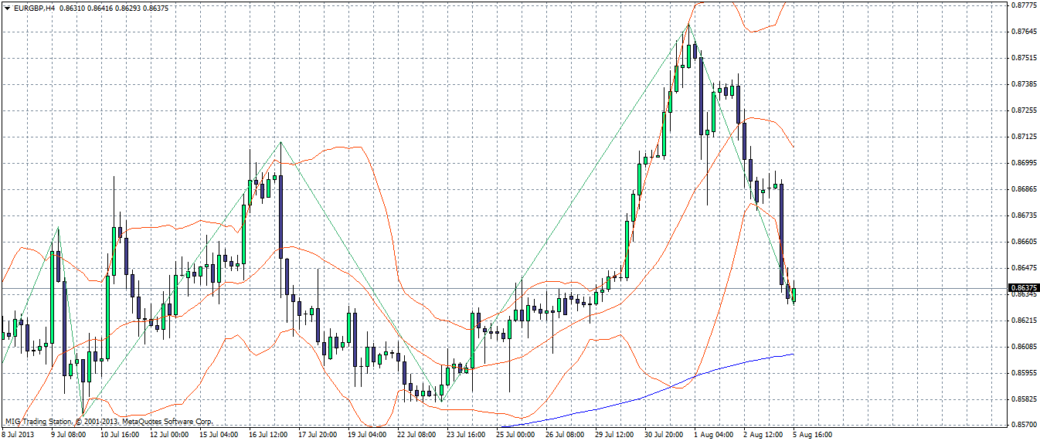Select the 5 Aug 16:00 time label

(x=812, y=435)
